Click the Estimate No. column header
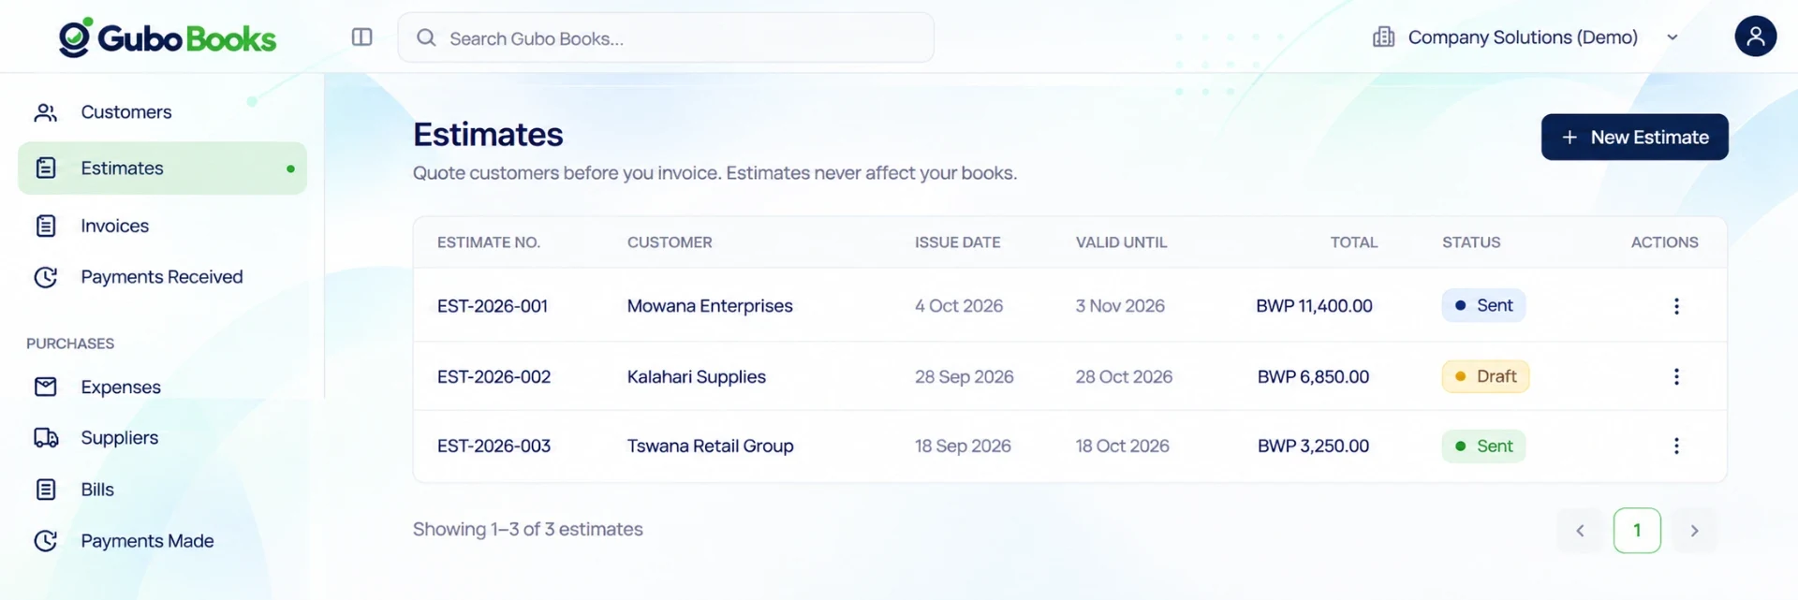1798x600 pixels. tap(489, 242)
